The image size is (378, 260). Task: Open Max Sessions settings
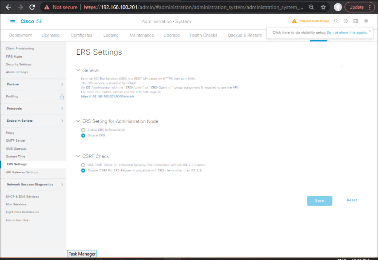click(x=16, y=204)
